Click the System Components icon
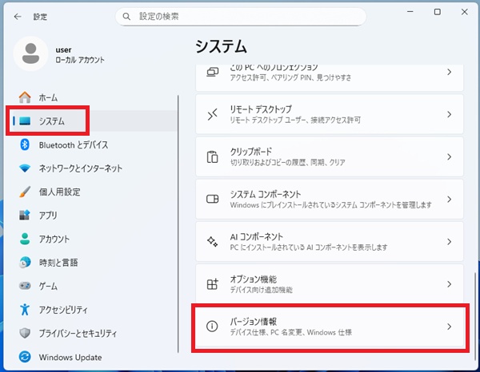480x372 pixels. 213,199
